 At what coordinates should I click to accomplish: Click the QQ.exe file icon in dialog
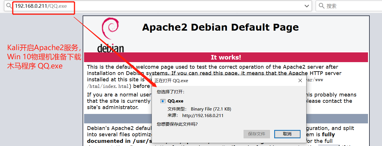163,101
